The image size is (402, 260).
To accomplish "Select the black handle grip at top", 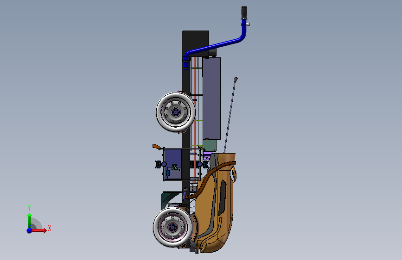I will click(x=244, y=12).
